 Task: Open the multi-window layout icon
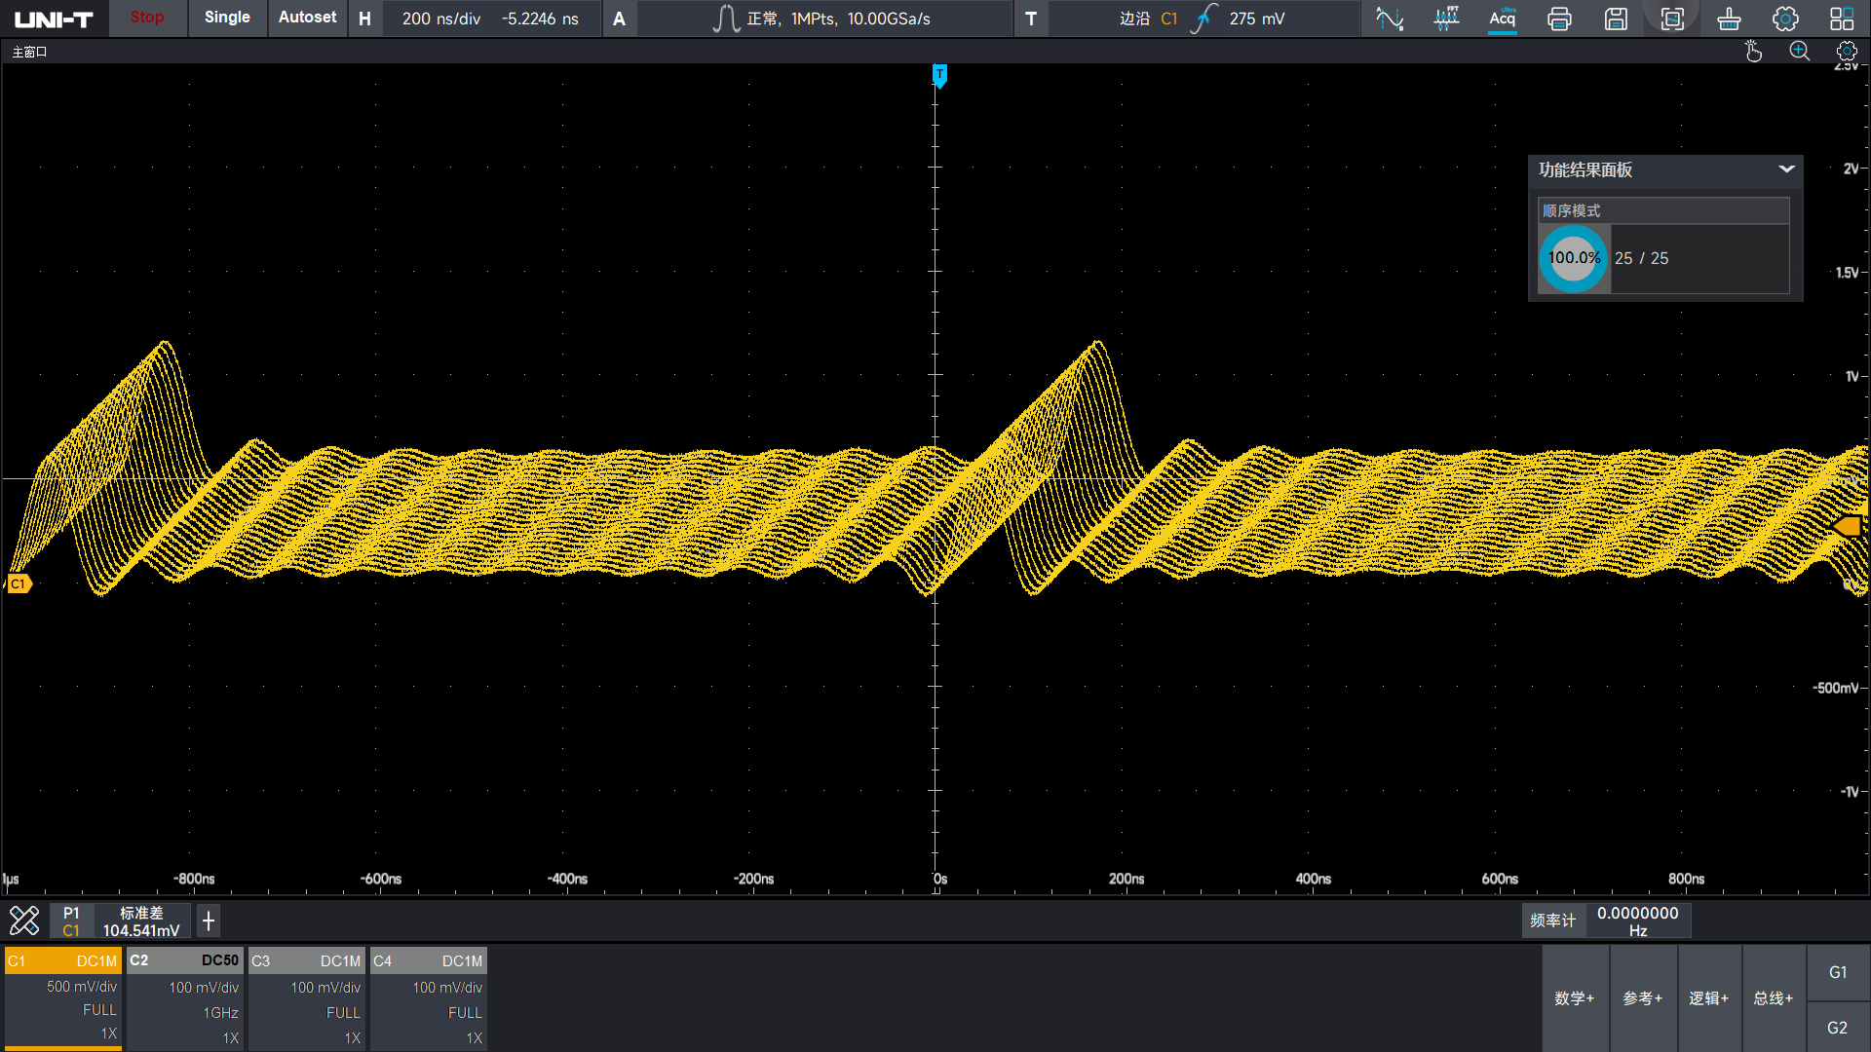coord(1842,19)
